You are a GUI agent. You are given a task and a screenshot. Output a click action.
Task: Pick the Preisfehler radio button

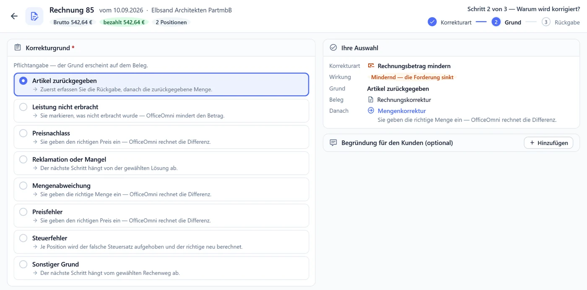tap(23, 212)
